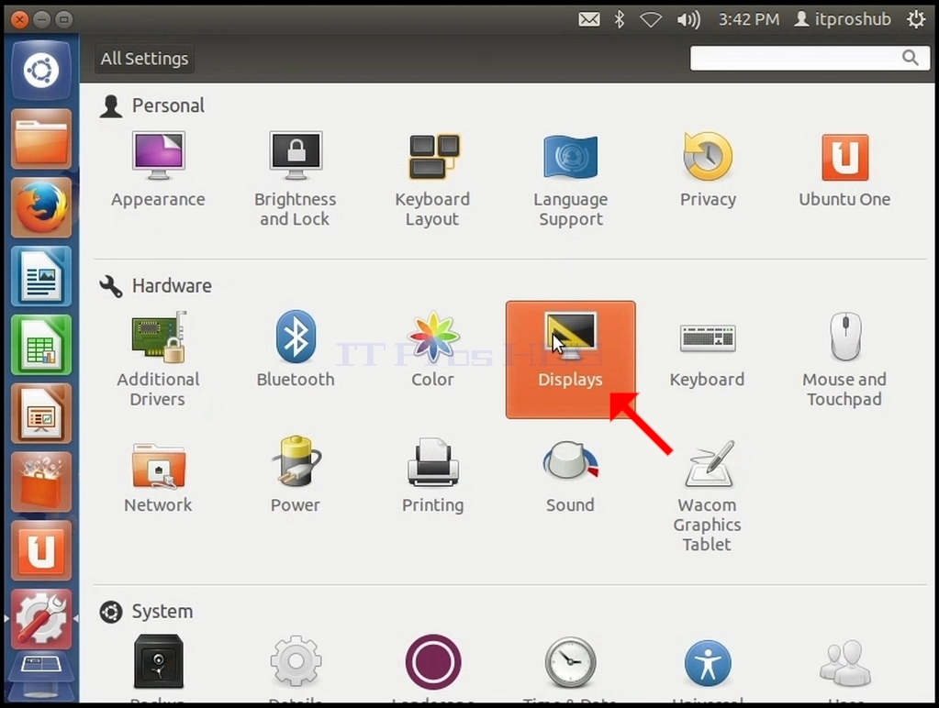The image size is (939, 708).
Task: Open Power settings
Action: pos(296,477)
